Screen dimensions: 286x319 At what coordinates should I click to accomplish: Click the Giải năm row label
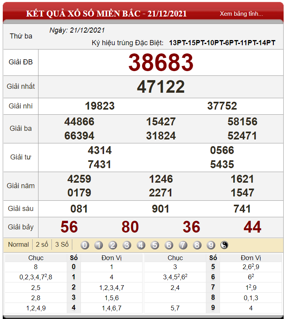[21, 186]
